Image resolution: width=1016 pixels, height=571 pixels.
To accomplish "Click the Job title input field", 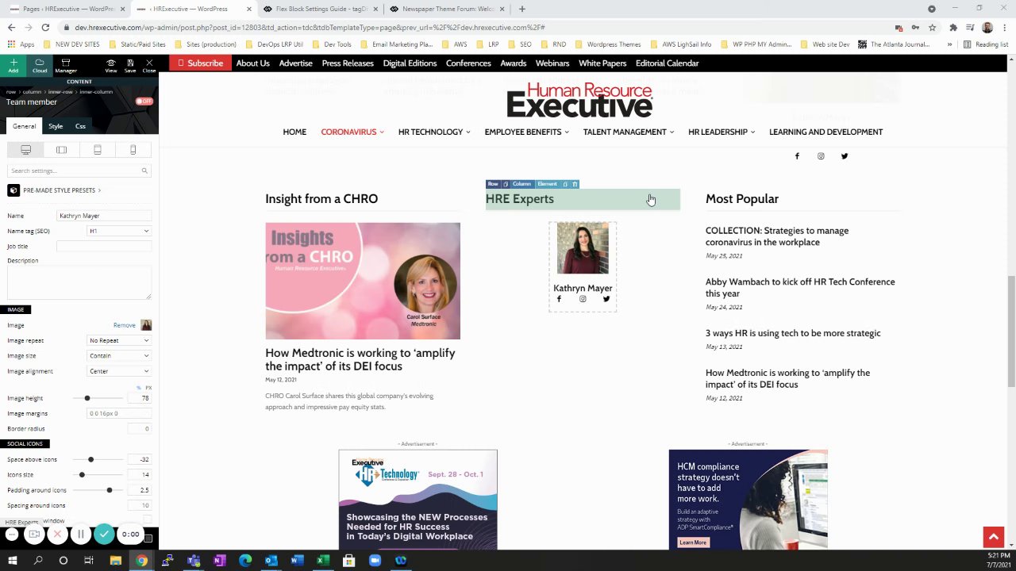I will coord(103,246).
